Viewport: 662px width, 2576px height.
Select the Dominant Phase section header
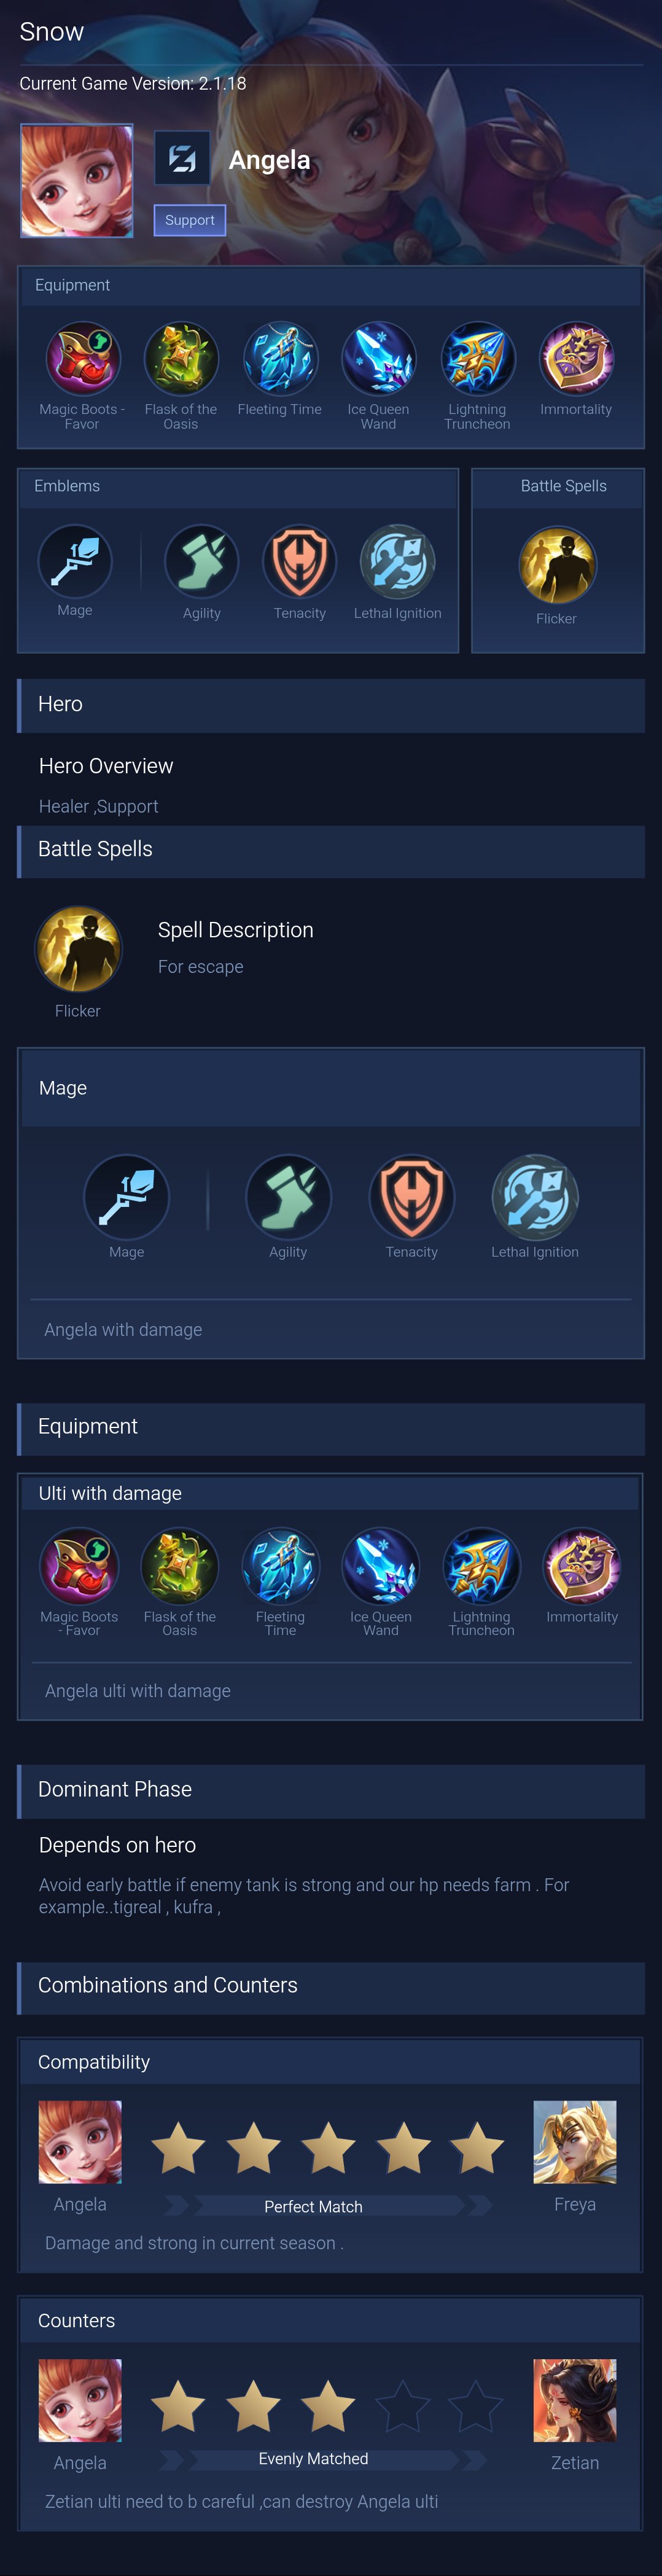[x=331, y=1790]
